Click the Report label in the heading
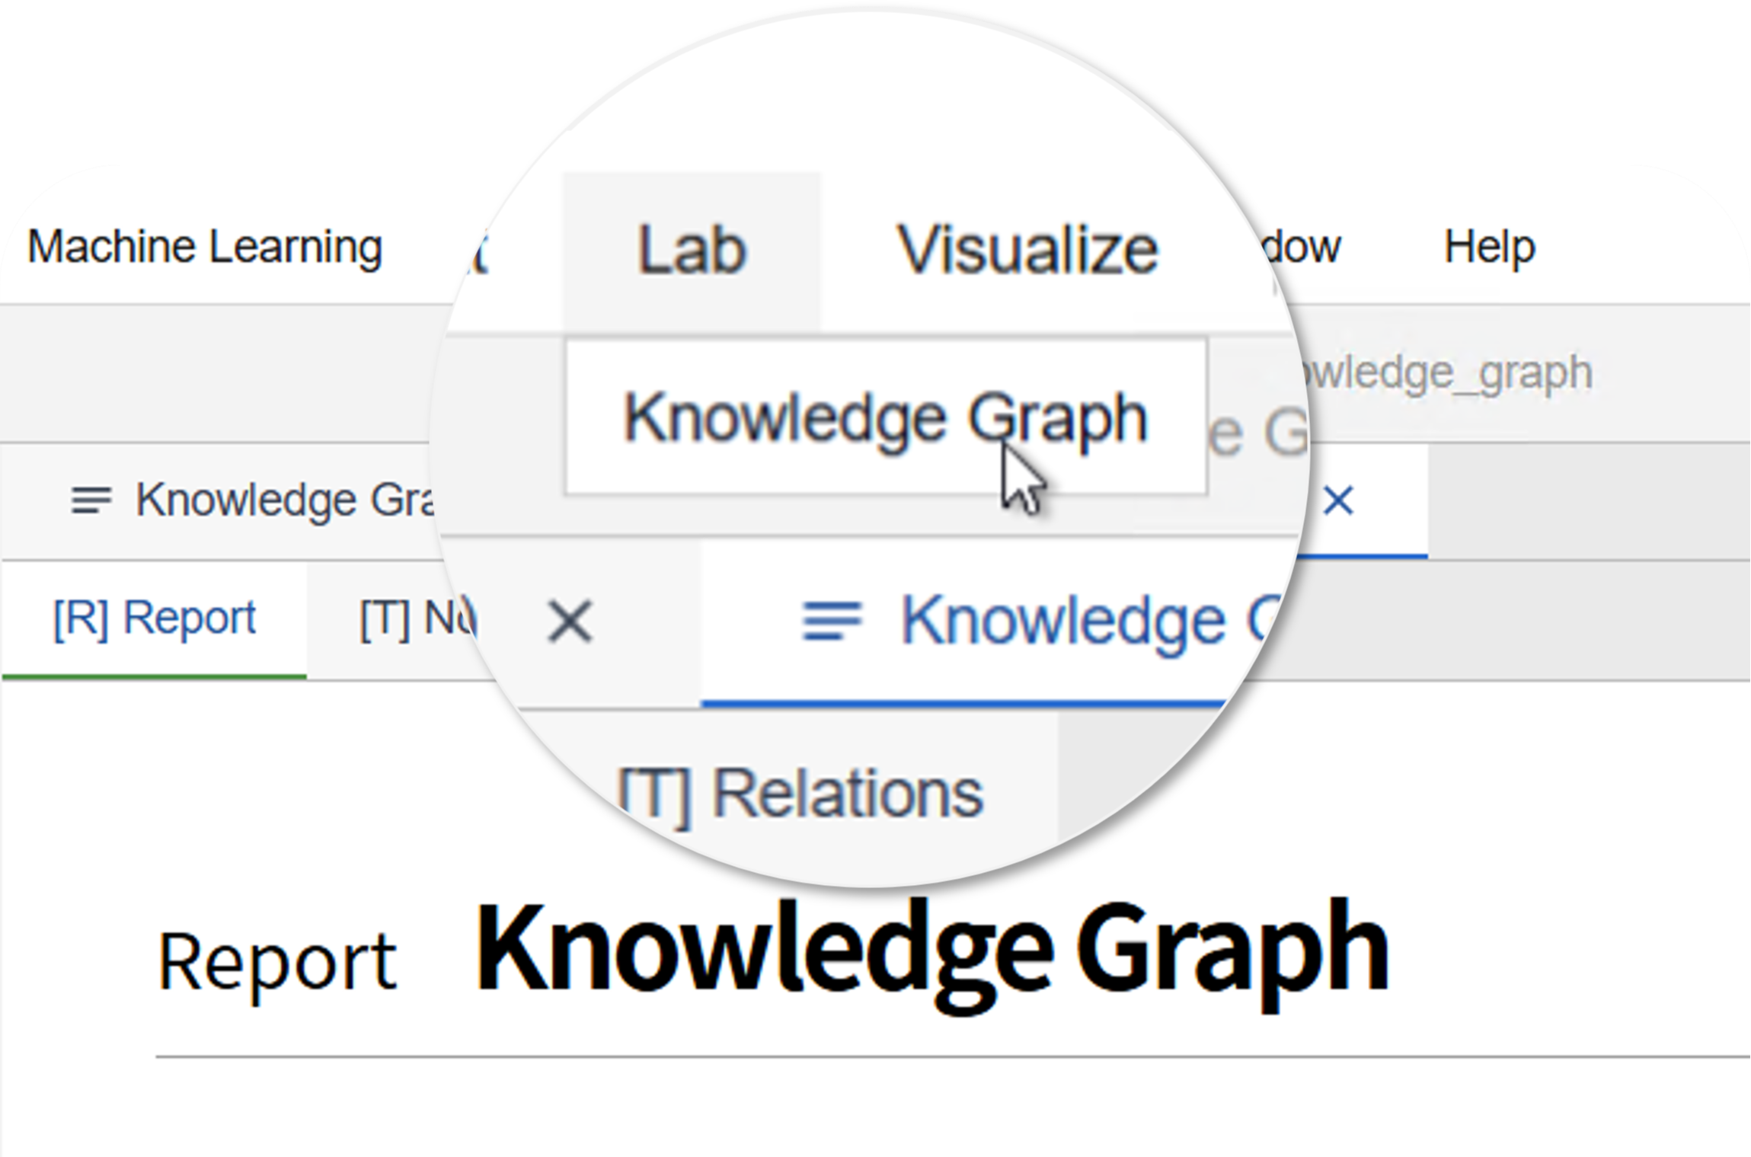 click(277, 962)
